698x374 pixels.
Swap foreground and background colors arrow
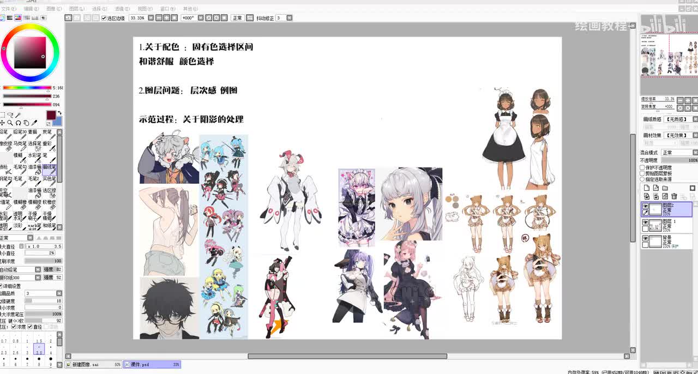pos(60,113)
